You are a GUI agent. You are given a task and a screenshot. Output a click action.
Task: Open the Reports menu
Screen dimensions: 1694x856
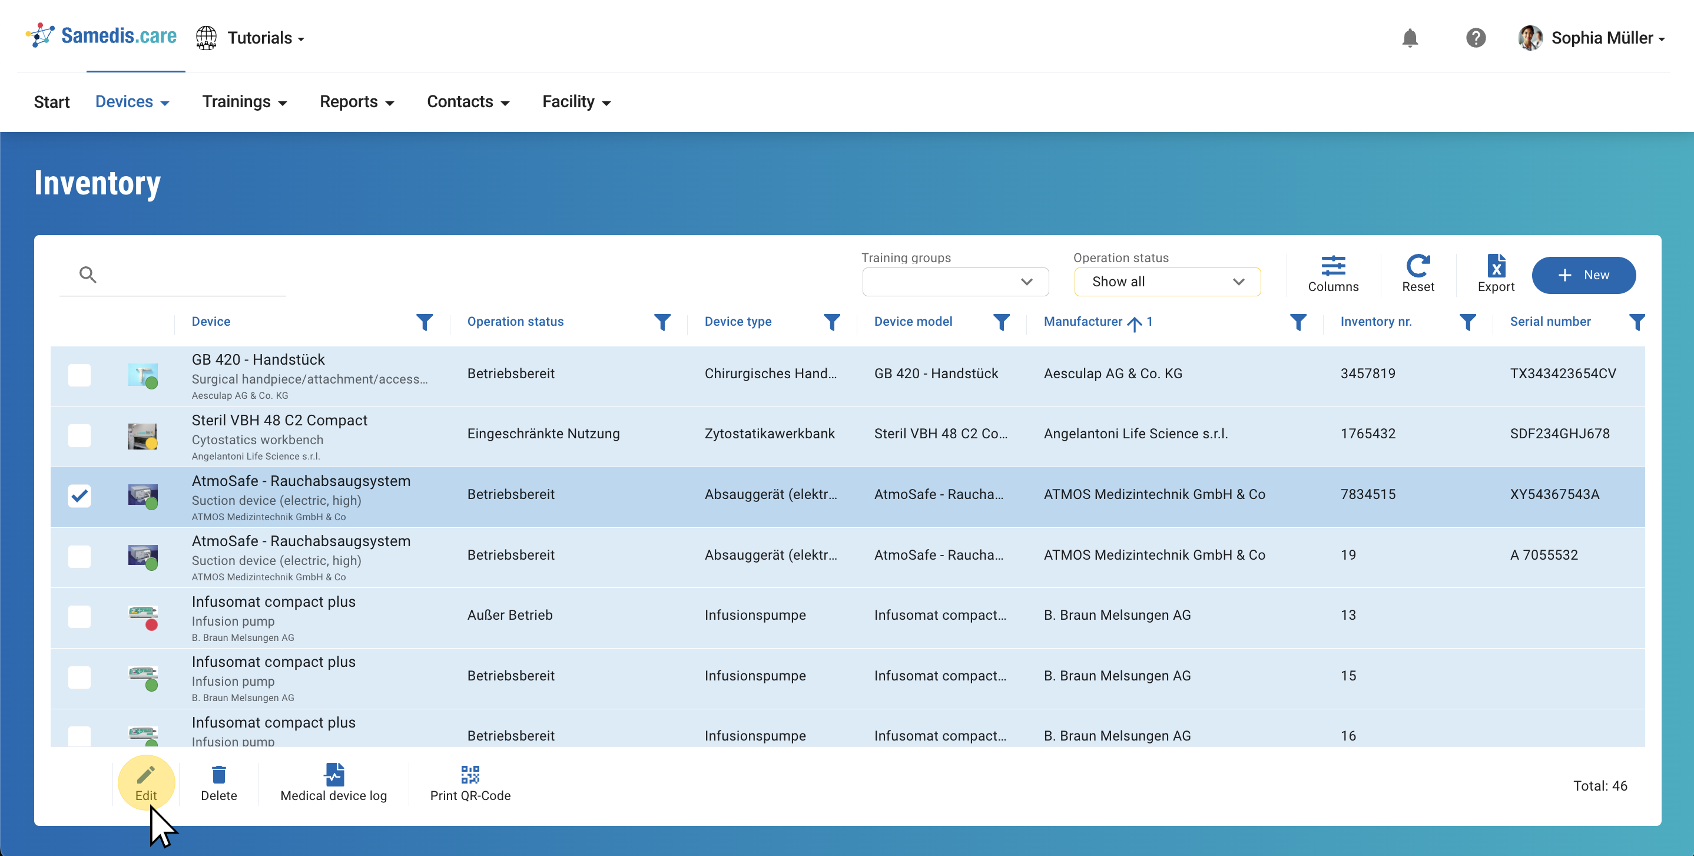click(356, 102)
